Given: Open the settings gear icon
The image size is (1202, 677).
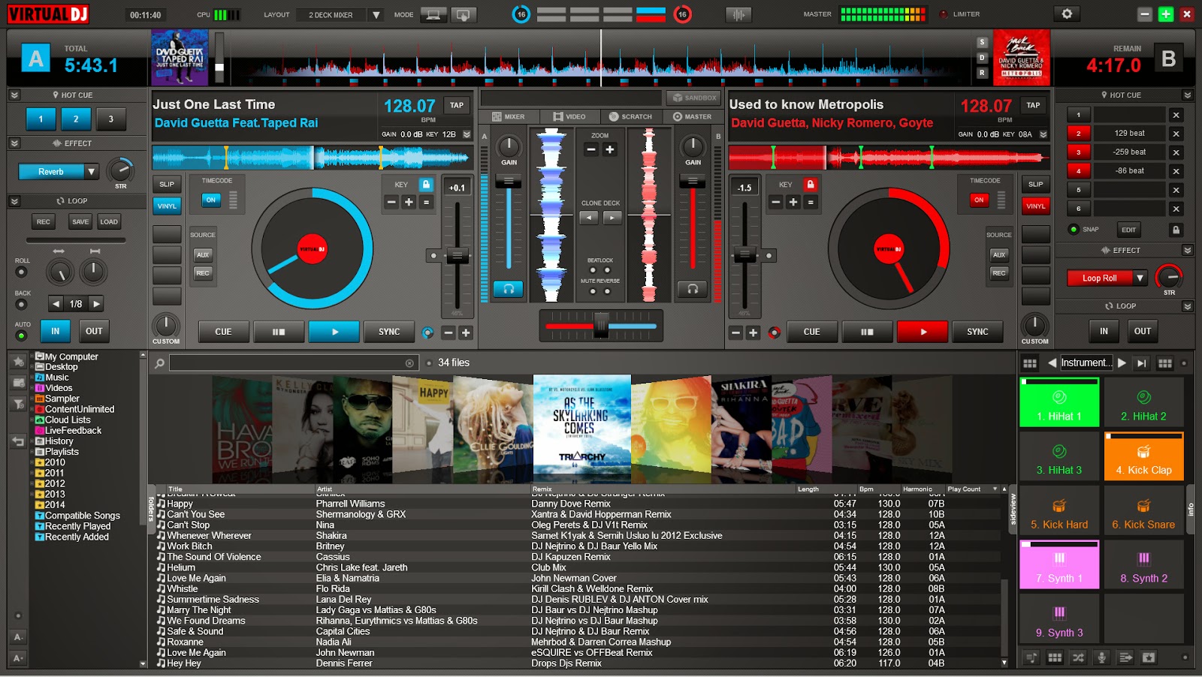Looking at the screenshot, I should click(x=1066, y=14).
